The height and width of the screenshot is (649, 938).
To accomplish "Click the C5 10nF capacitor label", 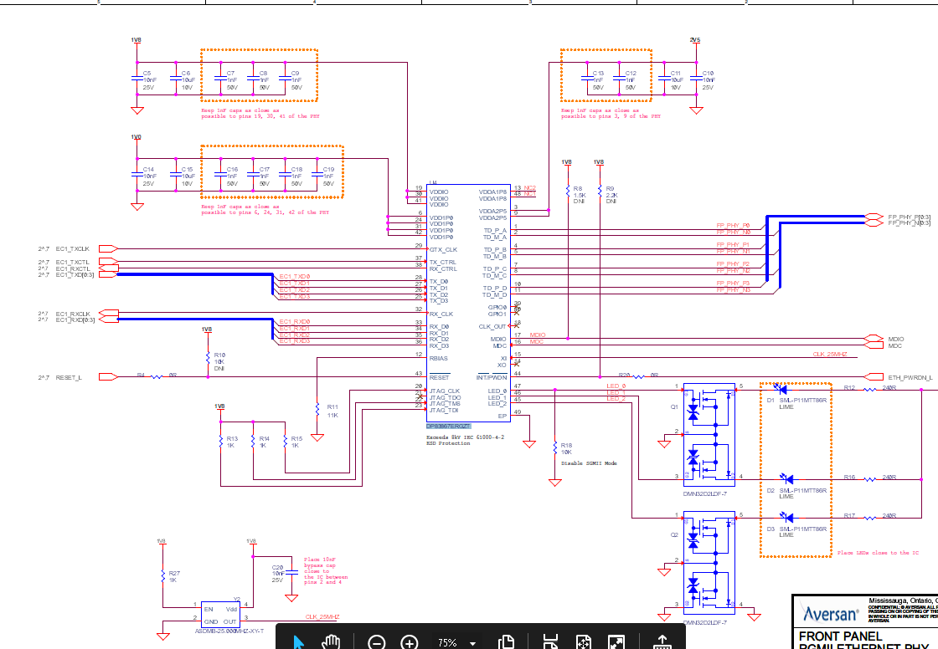I will point(150,79).
